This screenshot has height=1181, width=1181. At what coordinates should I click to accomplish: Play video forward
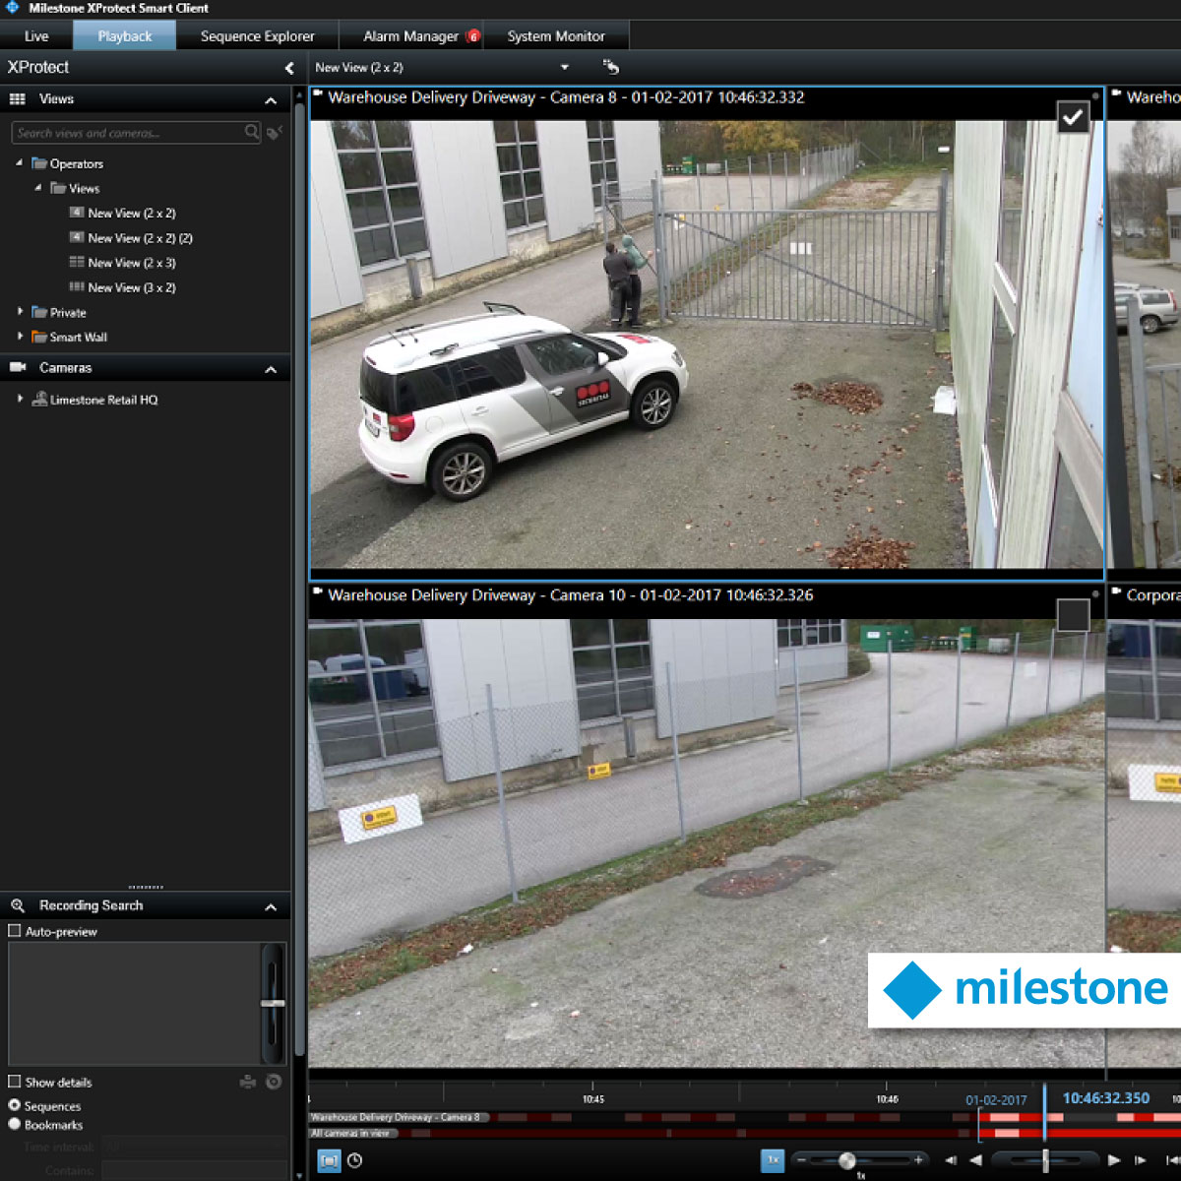1114,1160
